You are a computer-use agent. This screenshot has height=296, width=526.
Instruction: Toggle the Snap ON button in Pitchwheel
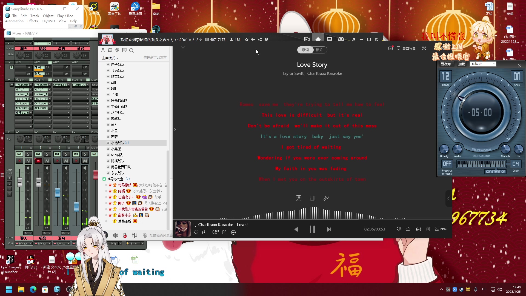[517, 76]
